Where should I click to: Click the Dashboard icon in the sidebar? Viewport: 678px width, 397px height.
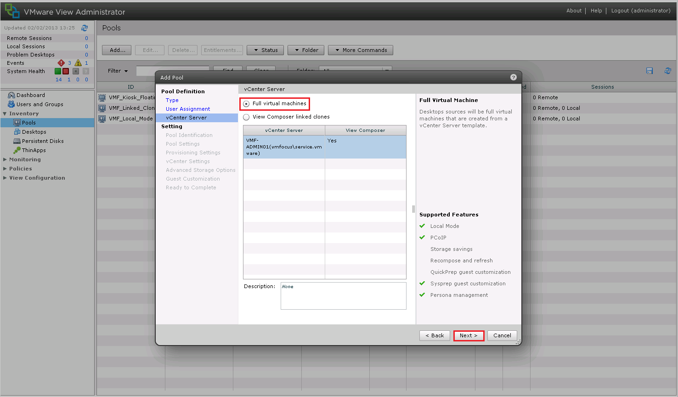11,95
